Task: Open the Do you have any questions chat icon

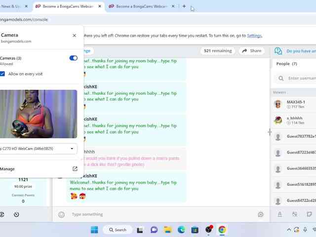Action: 278,51
